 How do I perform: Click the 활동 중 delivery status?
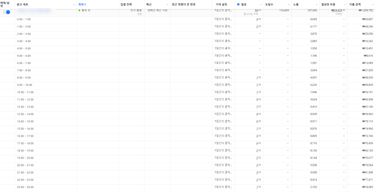(x=85, y=11)
